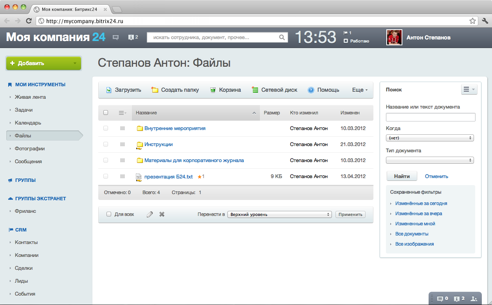
Task: Open row menu for Внутренние мероприятия
Action: coord(123,128)
